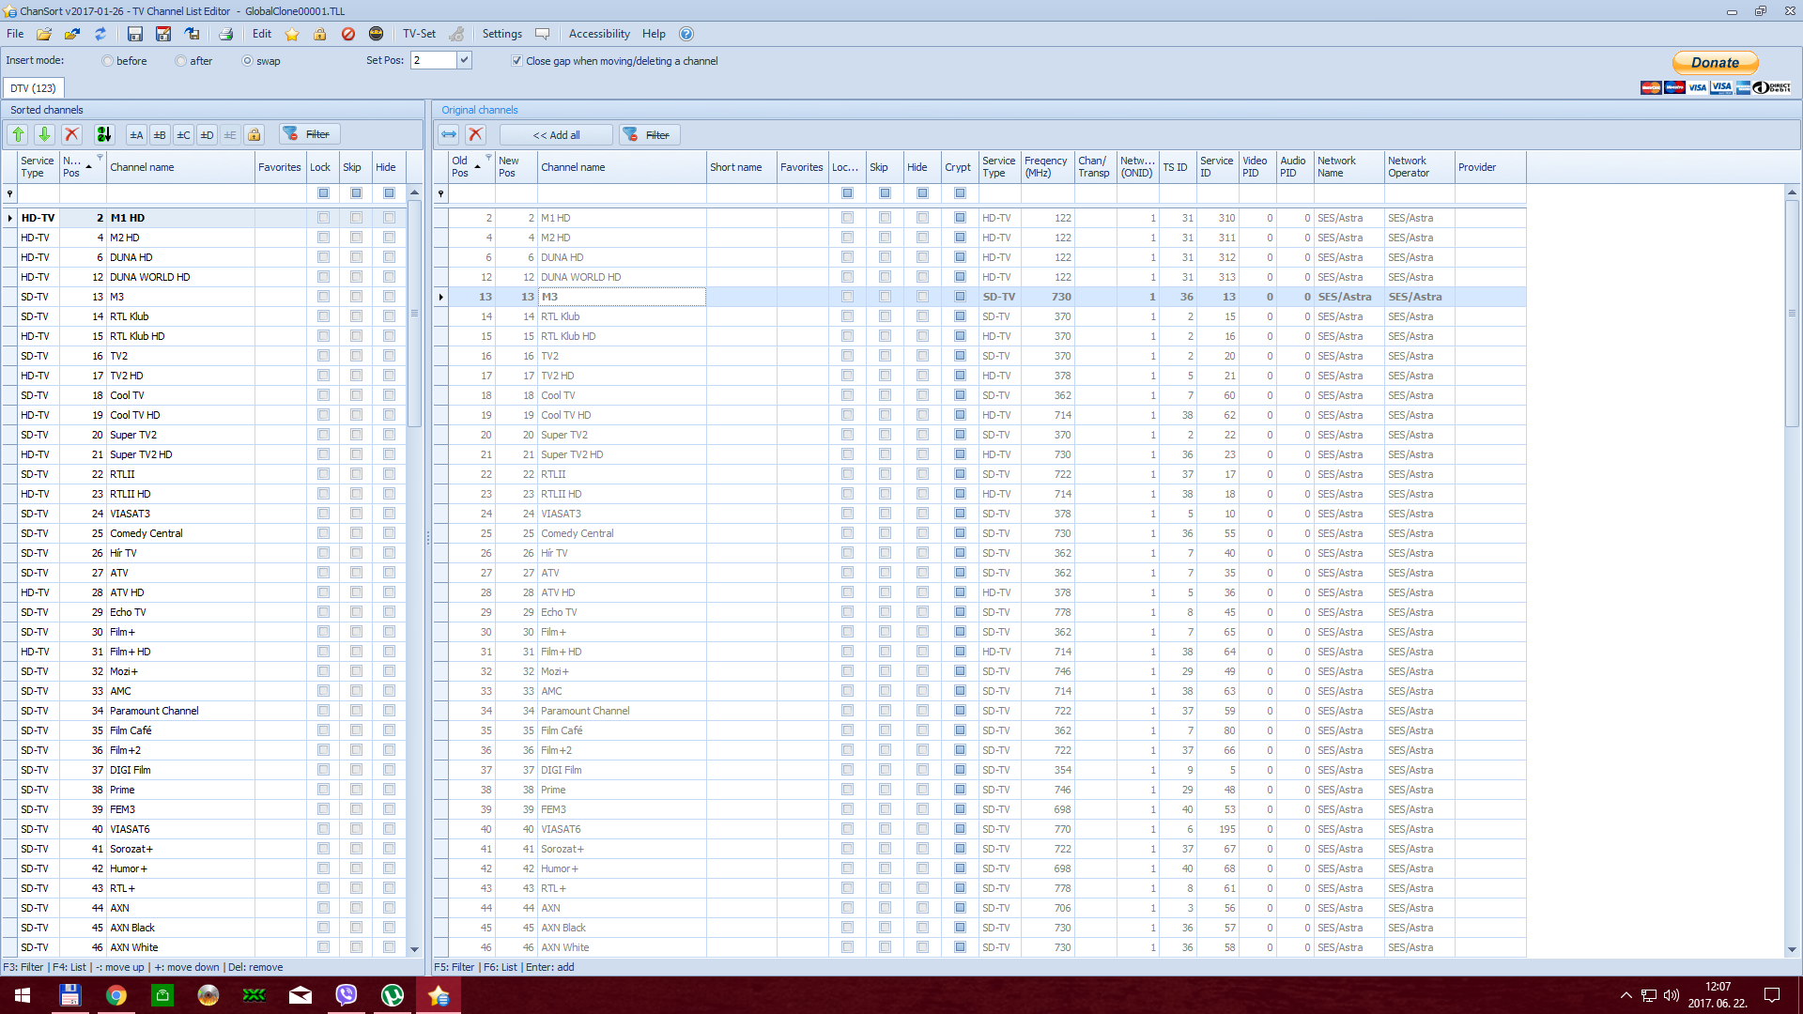Move channel up with green arrow
This screenshot has width=1803, height=1014.
click(18, 134)
